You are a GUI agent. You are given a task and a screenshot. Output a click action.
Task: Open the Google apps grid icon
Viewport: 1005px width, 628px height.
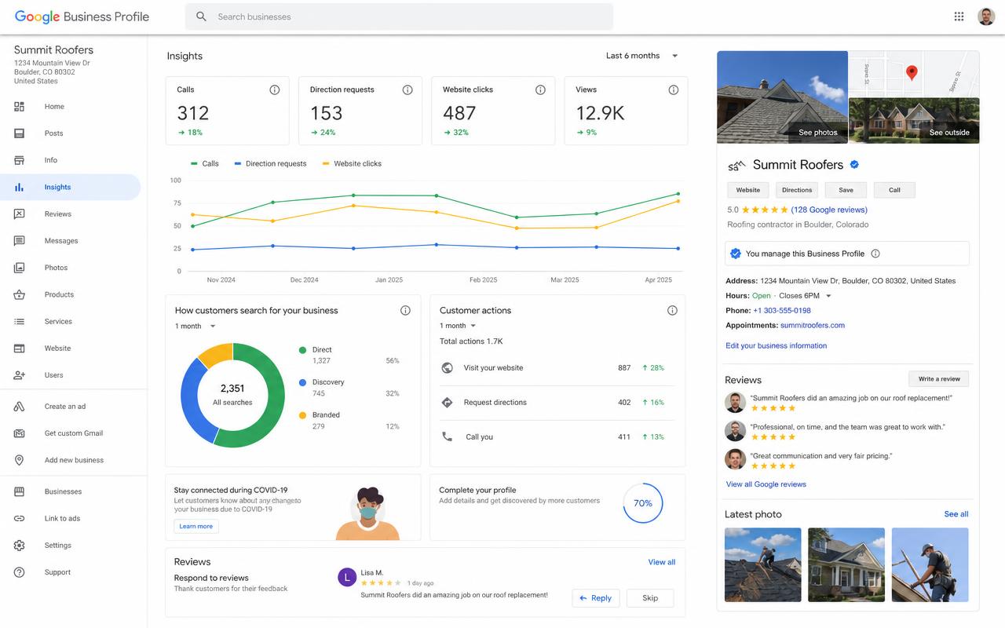point(959,16)
